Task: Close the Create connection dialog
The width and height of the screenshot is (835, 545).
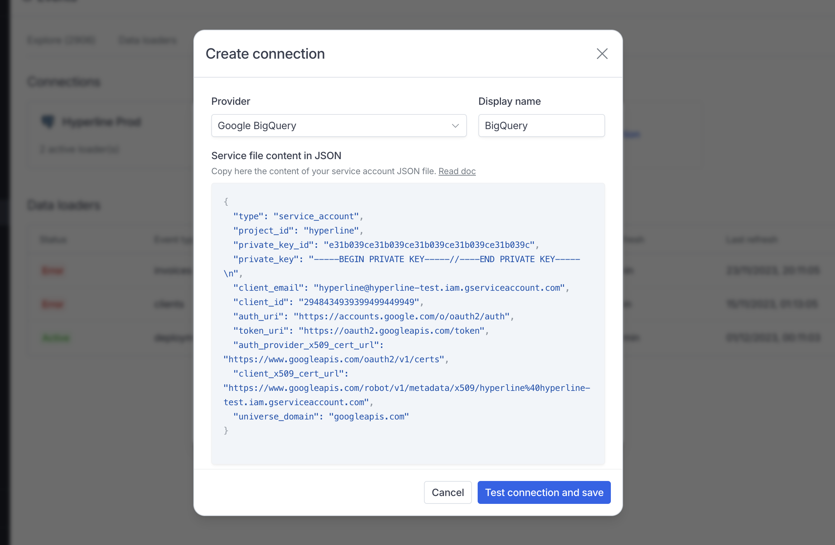Action: (602, 54)
